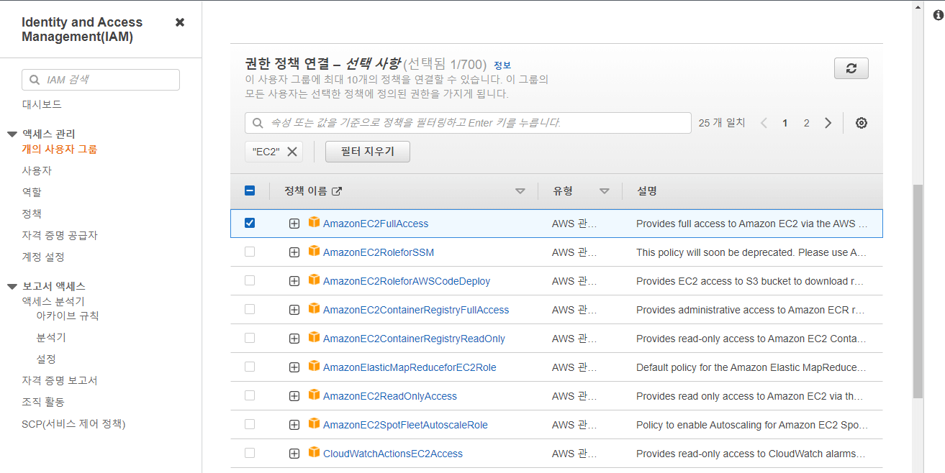Image resolution: width=945 pixels, height=473 pixels.
Task: Expand AmazonEC2ContainerRegistryFullAccess details
Action: (x=294, y=310)
